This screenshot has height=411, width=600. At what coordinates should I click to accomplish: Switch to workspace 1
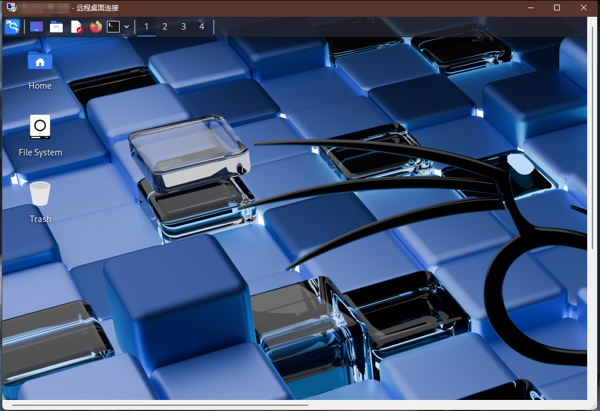click(x=146, y=27)
